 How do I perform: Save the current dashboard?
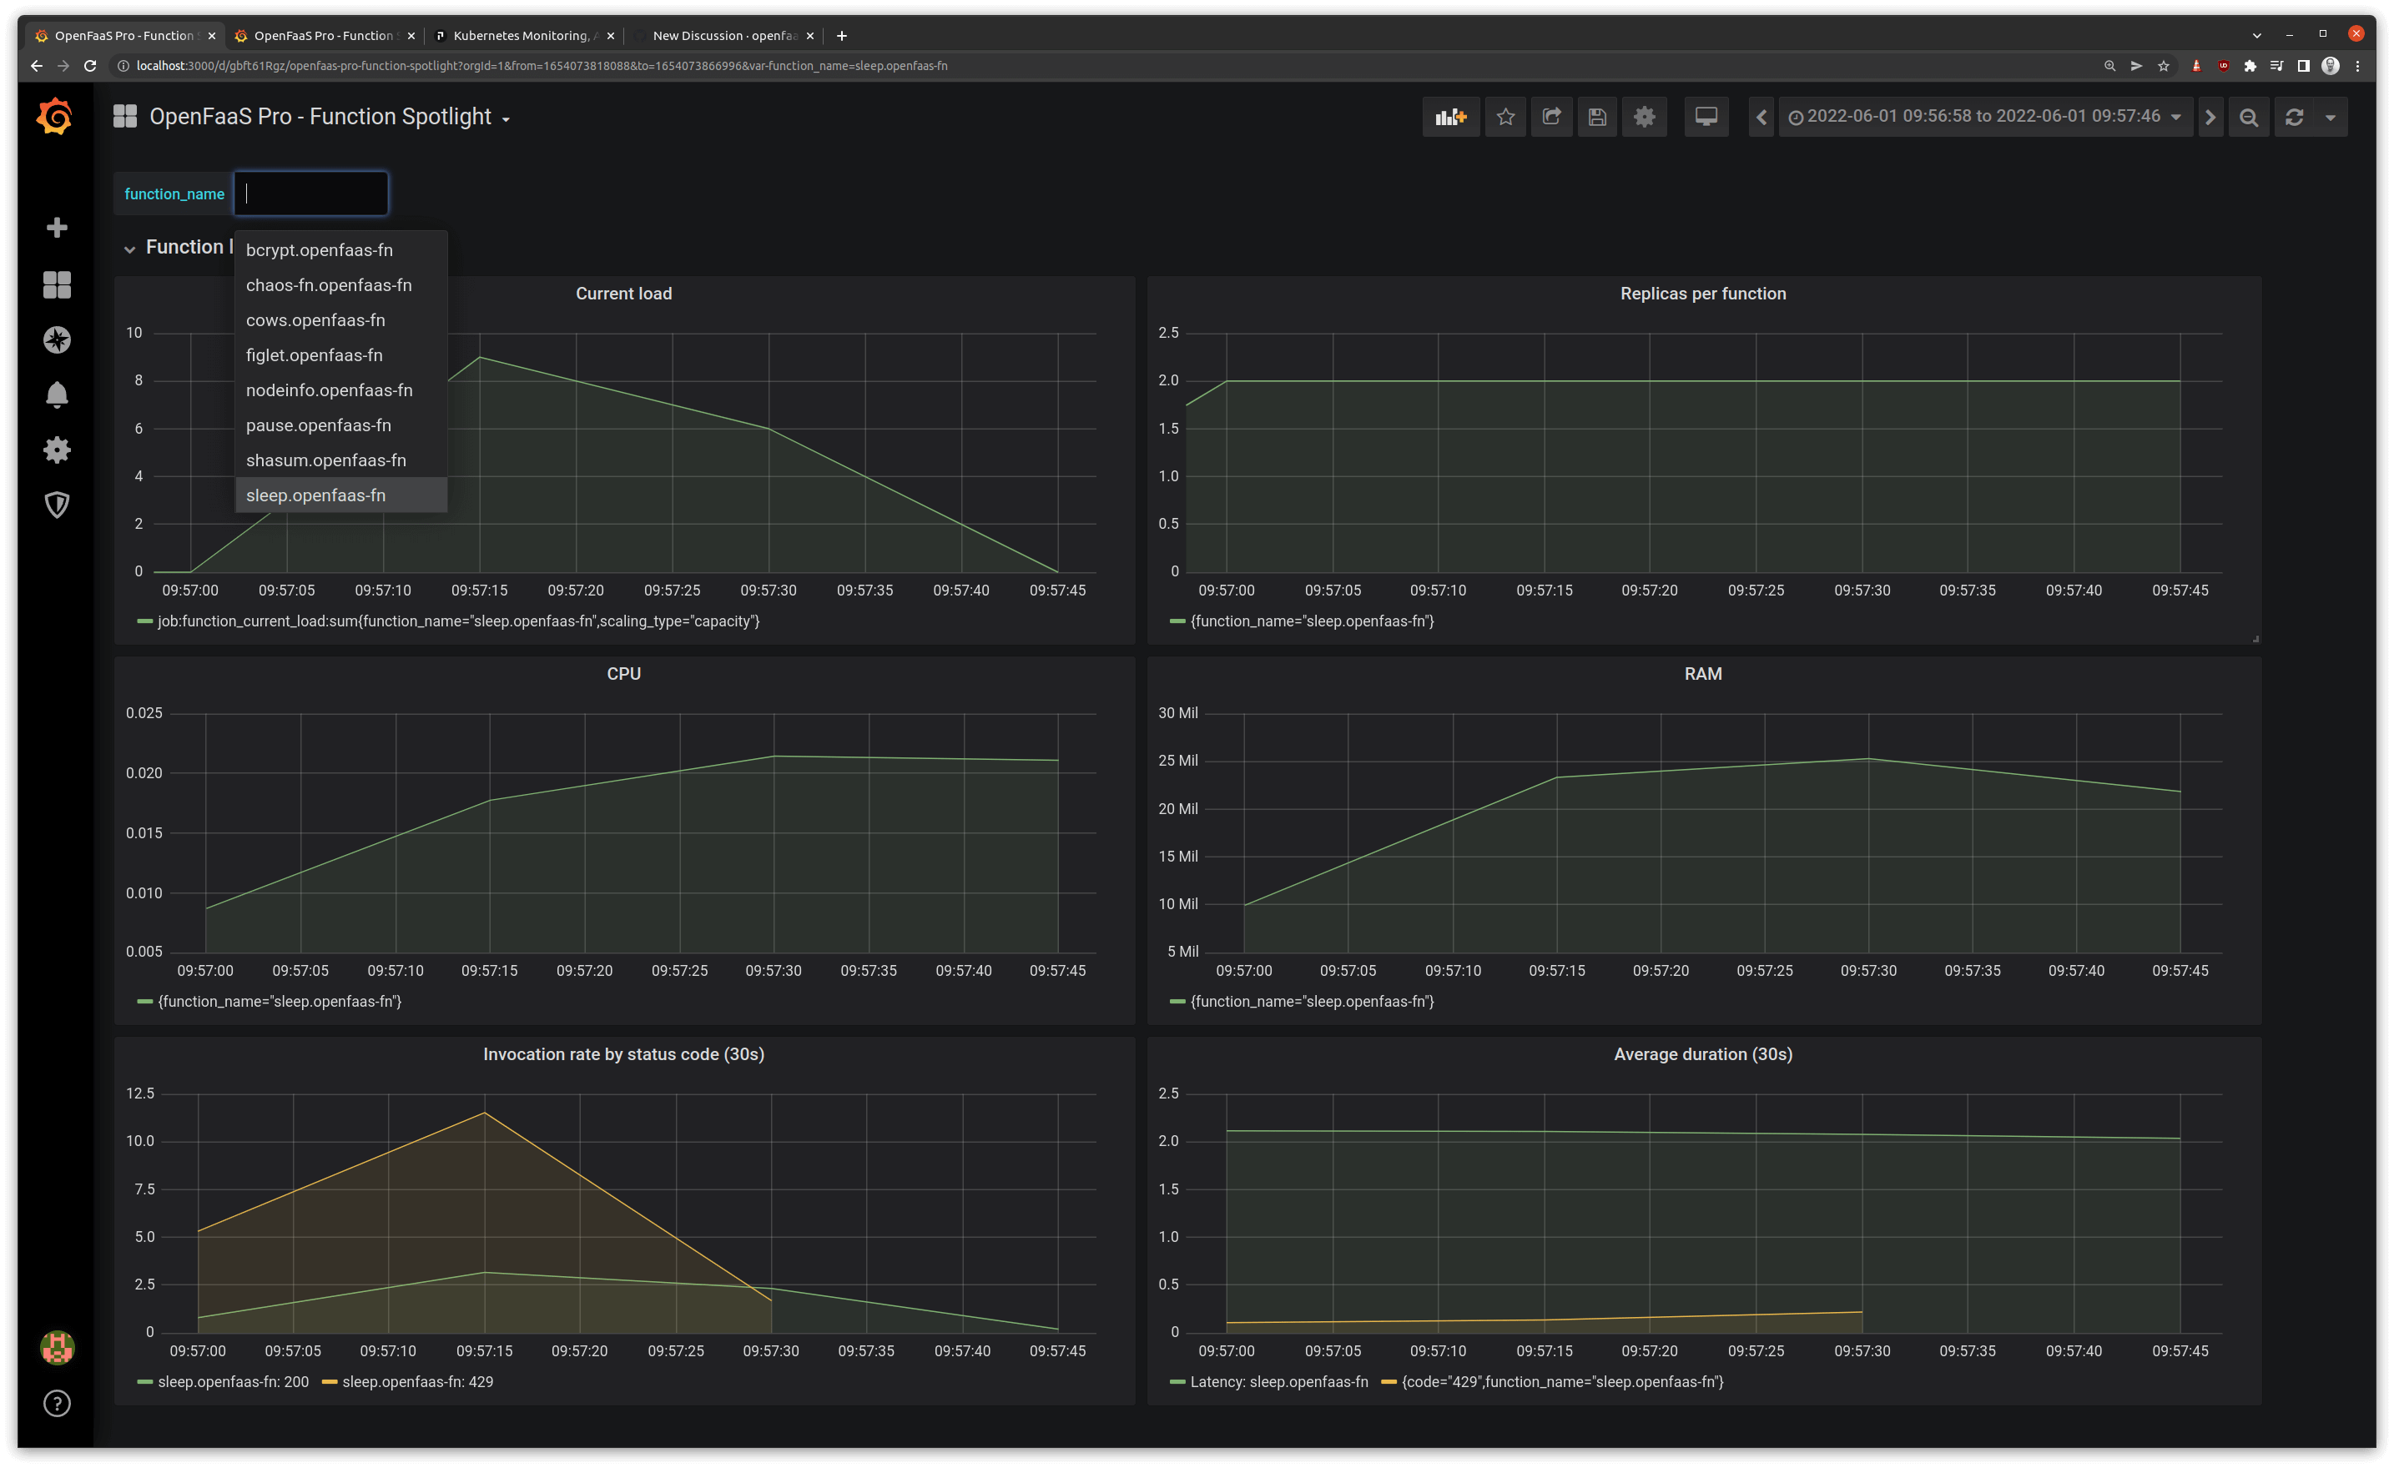coord(1597,117)
